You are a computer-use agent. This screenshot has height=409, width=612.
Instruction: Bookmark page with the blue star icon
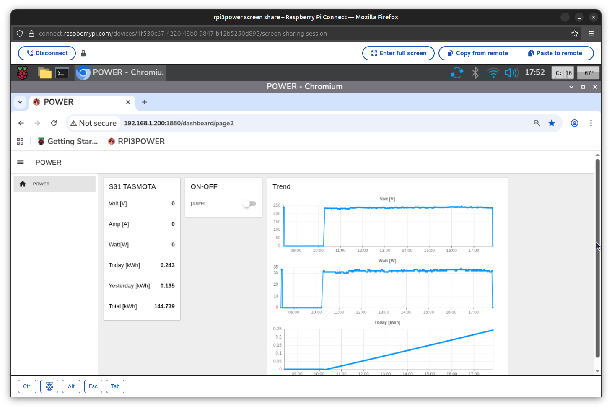[552, 123]
